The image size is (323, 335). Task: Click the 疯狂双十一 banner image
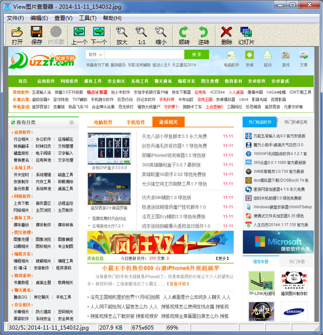click(x=160, y=242)
